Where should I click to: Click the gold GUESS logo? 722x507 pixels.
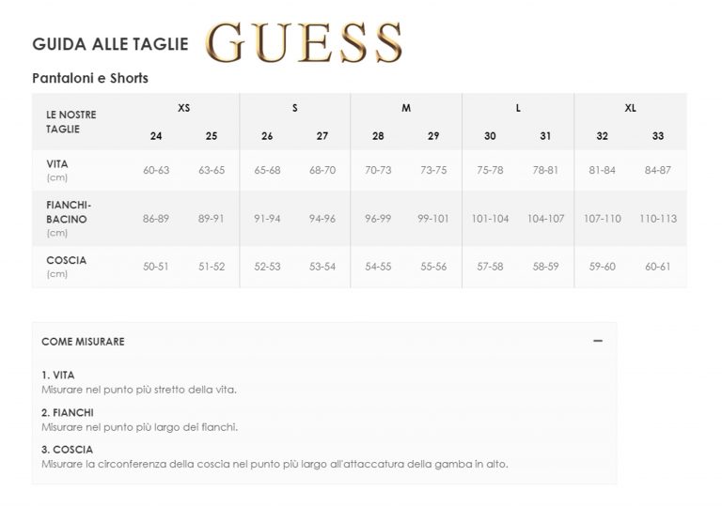[x=304, y=43]
